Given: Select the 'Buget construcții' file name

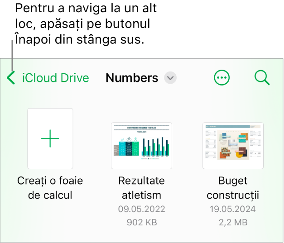Looking at the screenshot, I should 233,188.
